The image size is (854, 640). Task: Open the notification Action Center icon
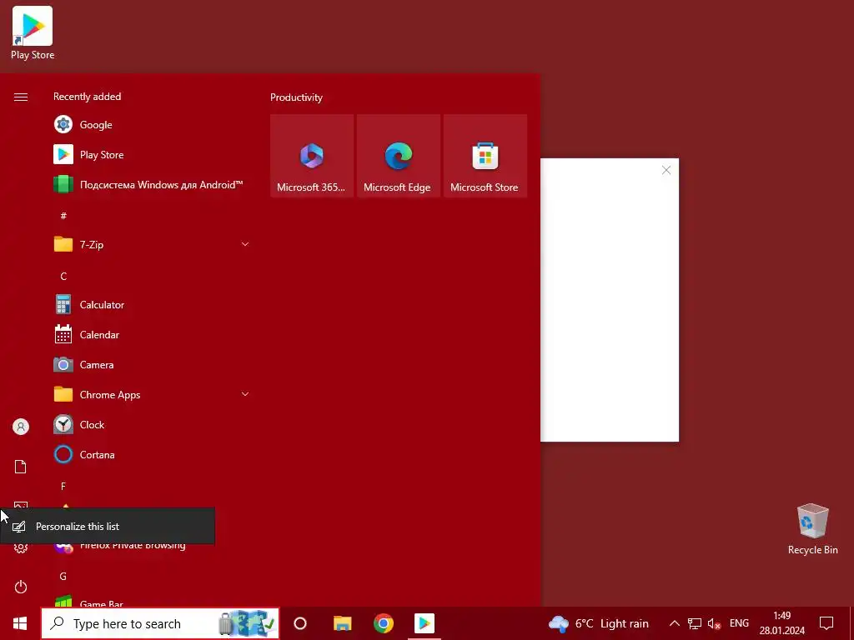(x=826, y=623)
